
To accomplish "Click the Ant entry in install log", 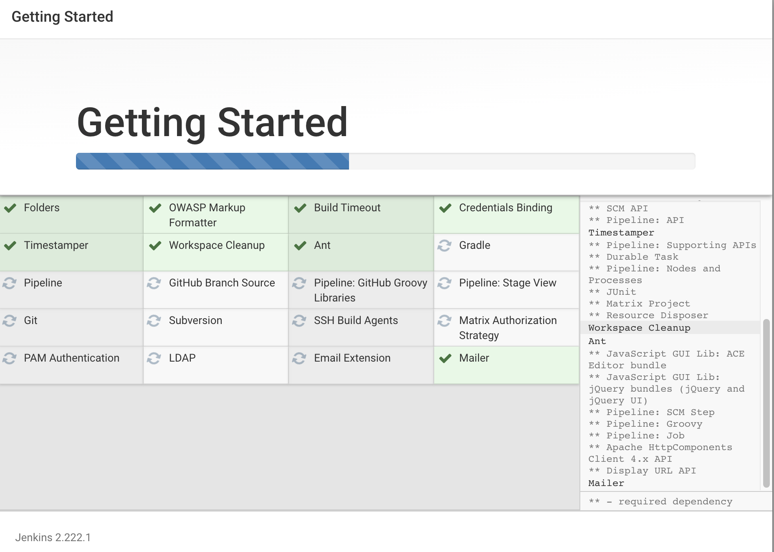I will 597,341.
